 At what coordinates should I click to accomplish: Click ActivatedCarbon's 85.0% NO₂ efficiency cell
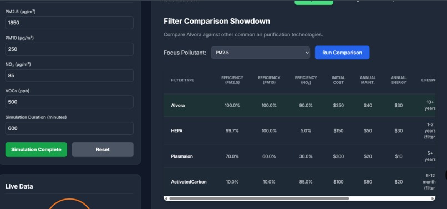point(306,182)
